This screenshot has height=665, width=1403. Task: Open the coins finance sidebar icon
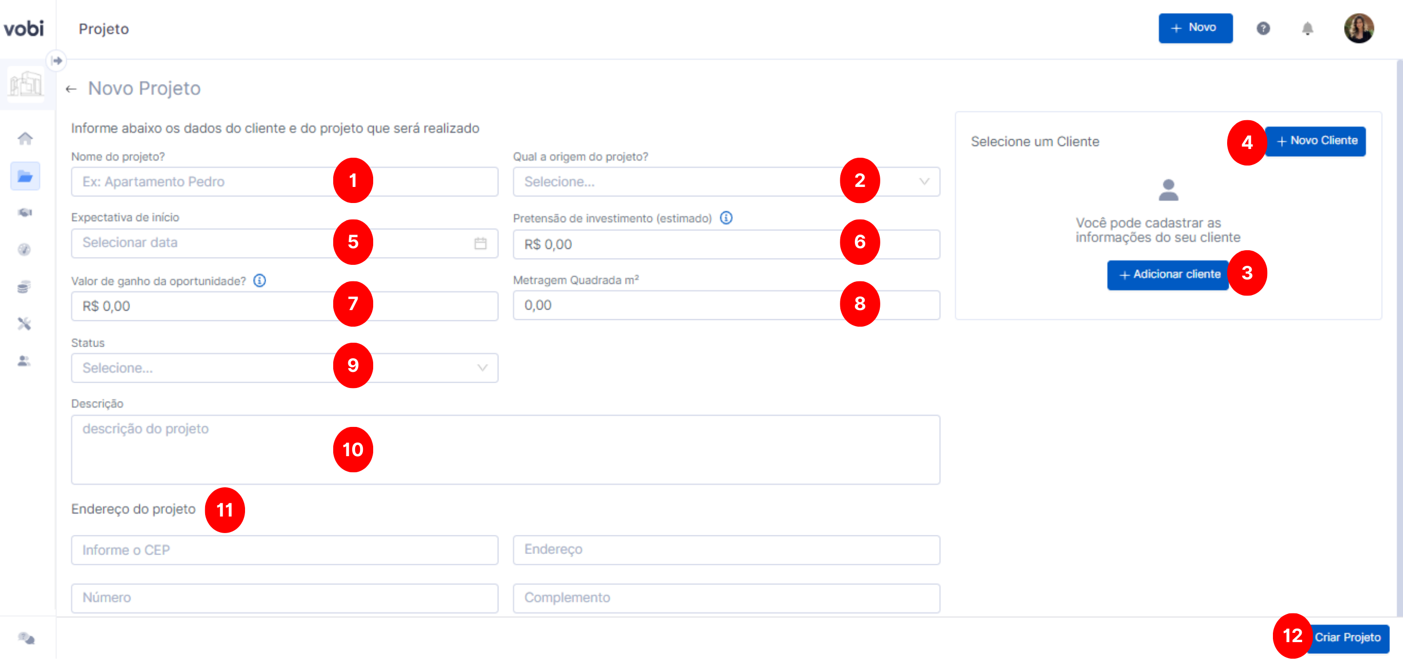[x=24, y=287]
